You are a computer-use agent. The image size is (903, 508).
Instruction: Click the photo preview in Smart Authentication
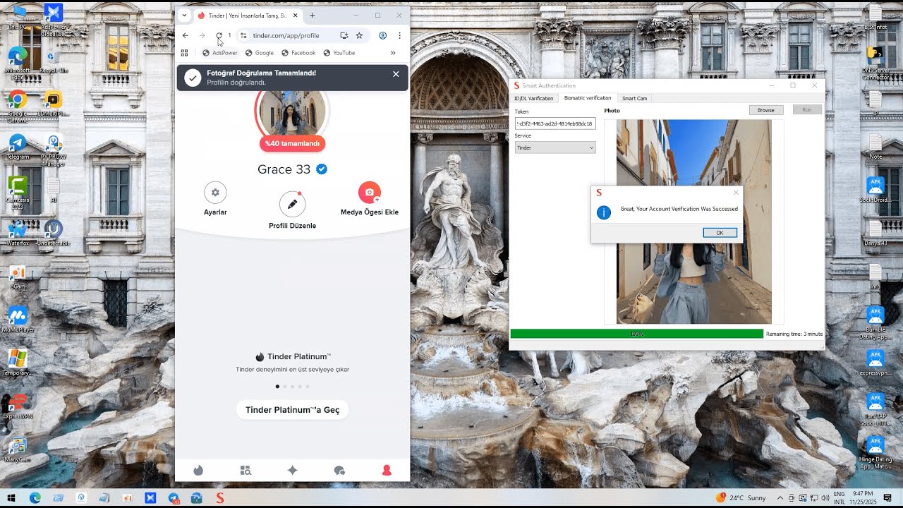point(694,222)
